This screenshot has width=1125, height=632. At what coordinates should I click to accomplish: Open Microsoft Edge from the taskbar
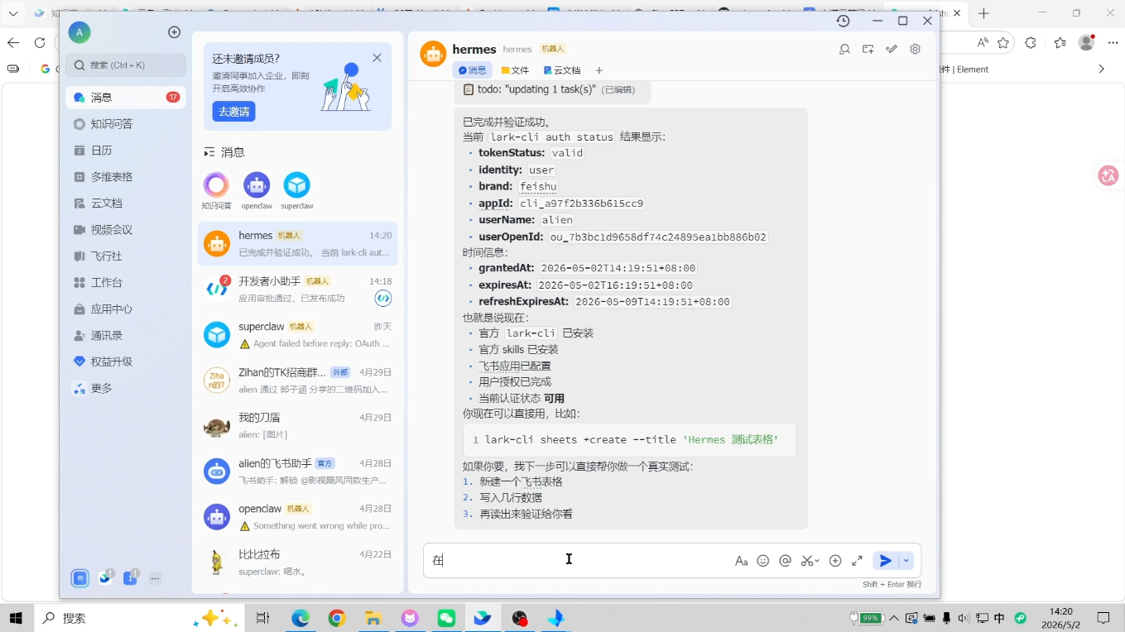coord(300,618)
